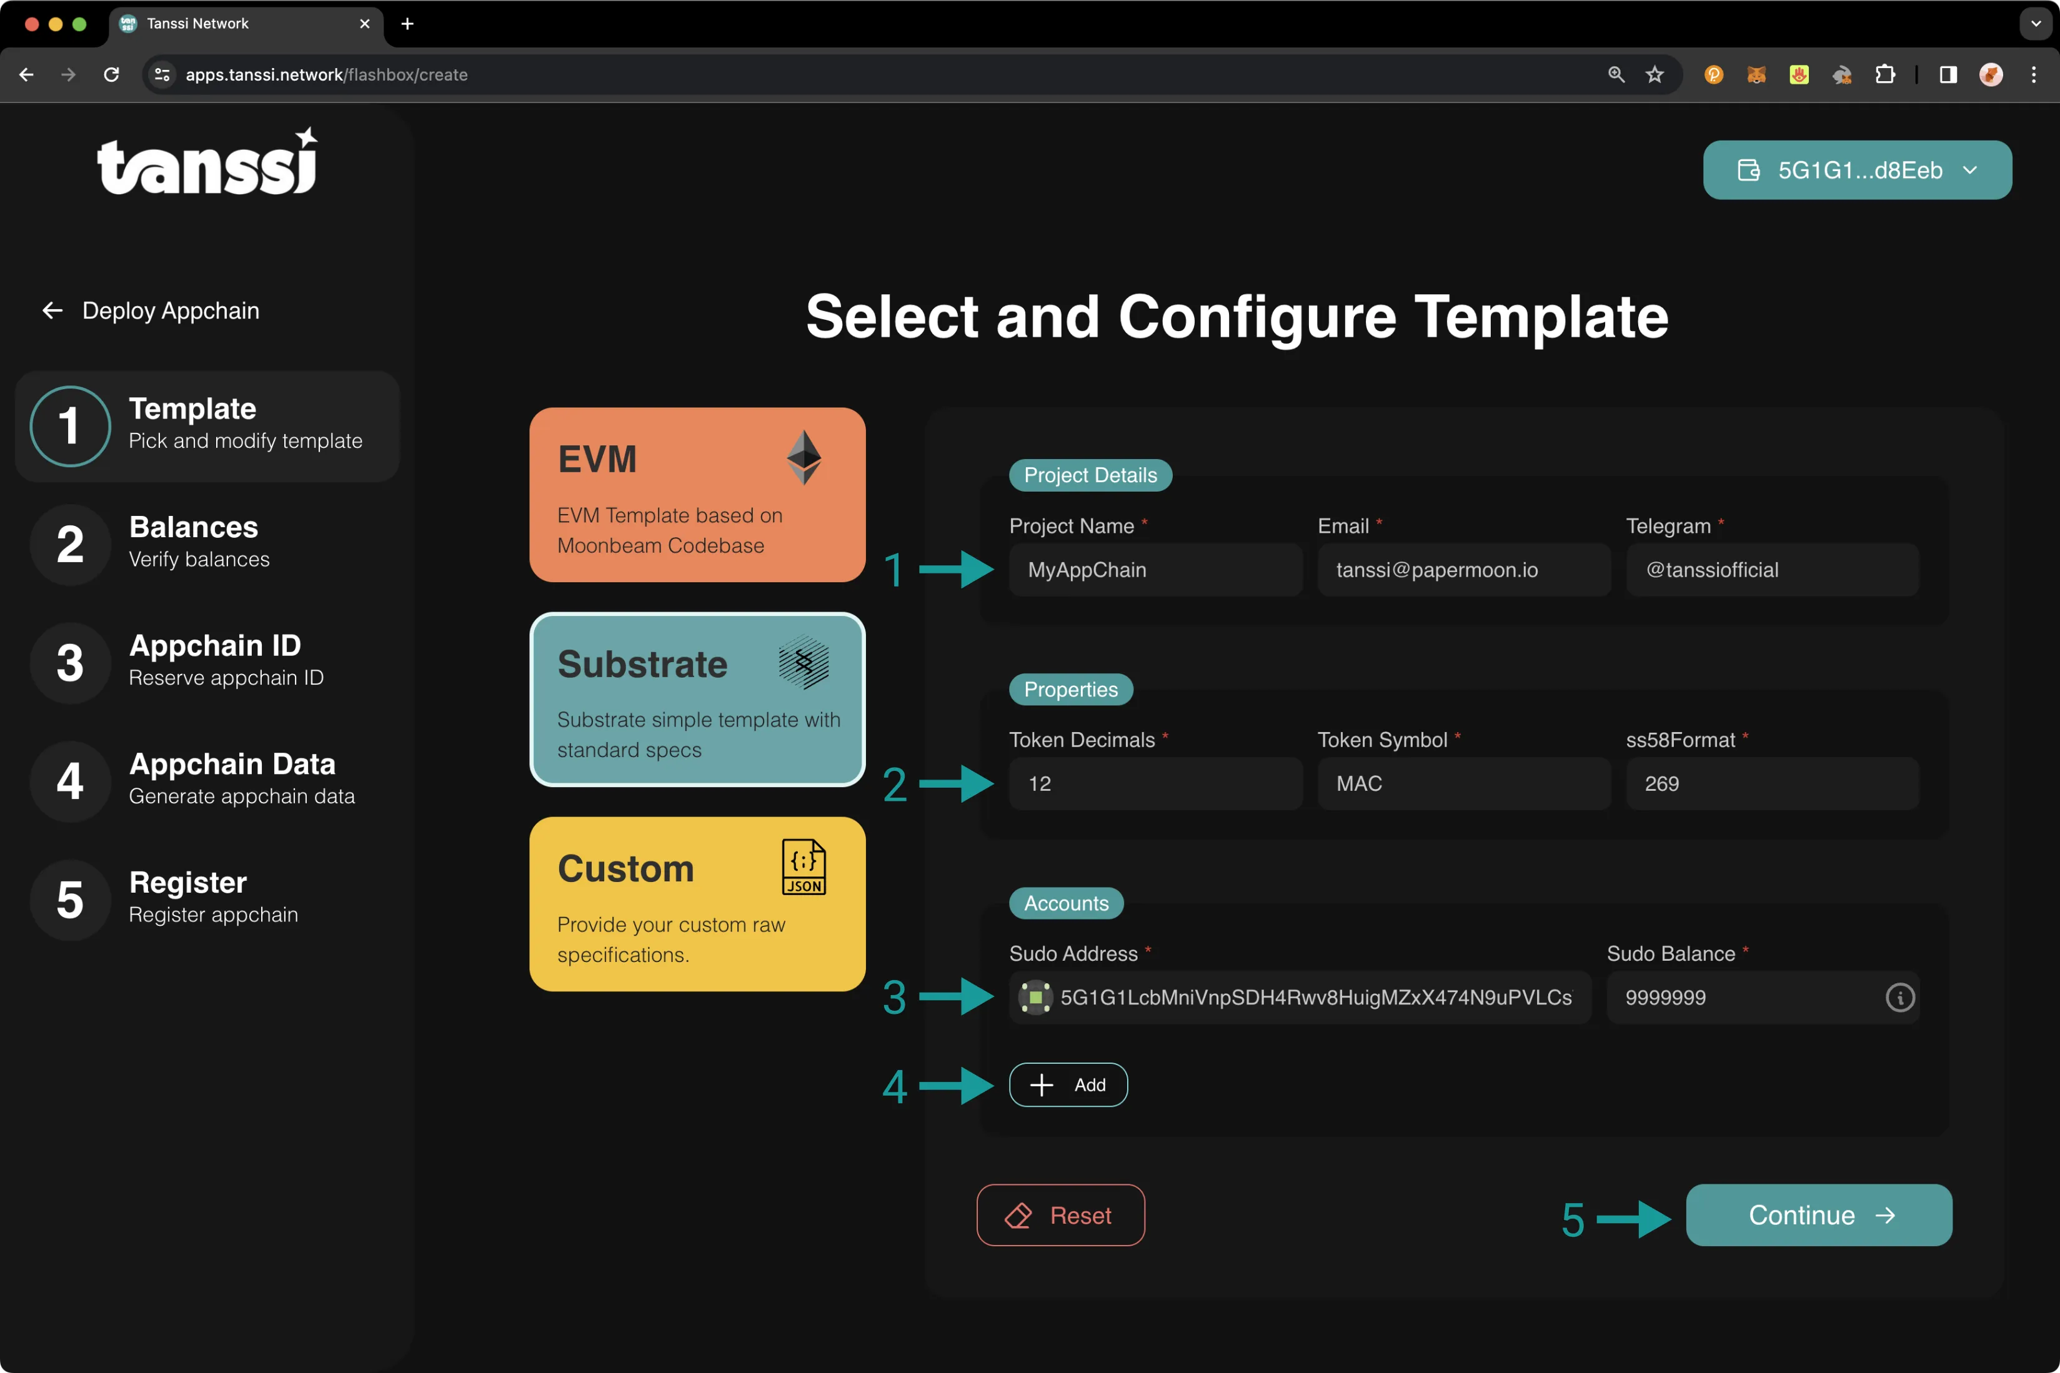Click the JSON file icon
Image resolution: width=2060 pixels, height=1373 pixels.
point(803,867)
